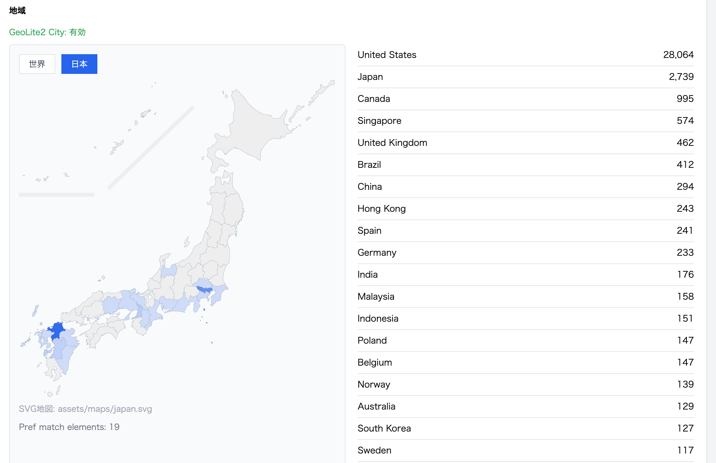Click the GeoLite2 City status text
Viewport: 716px width, 463px height.
point(47,32)
